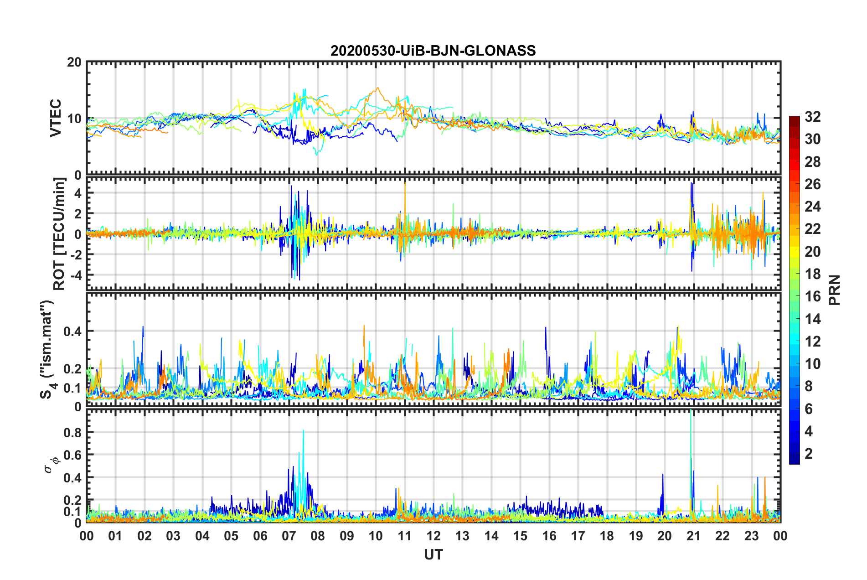This screenshot has height=580, width=867.
Task: Click hour tick label 16 on UT axis
Action: (549, 536)
